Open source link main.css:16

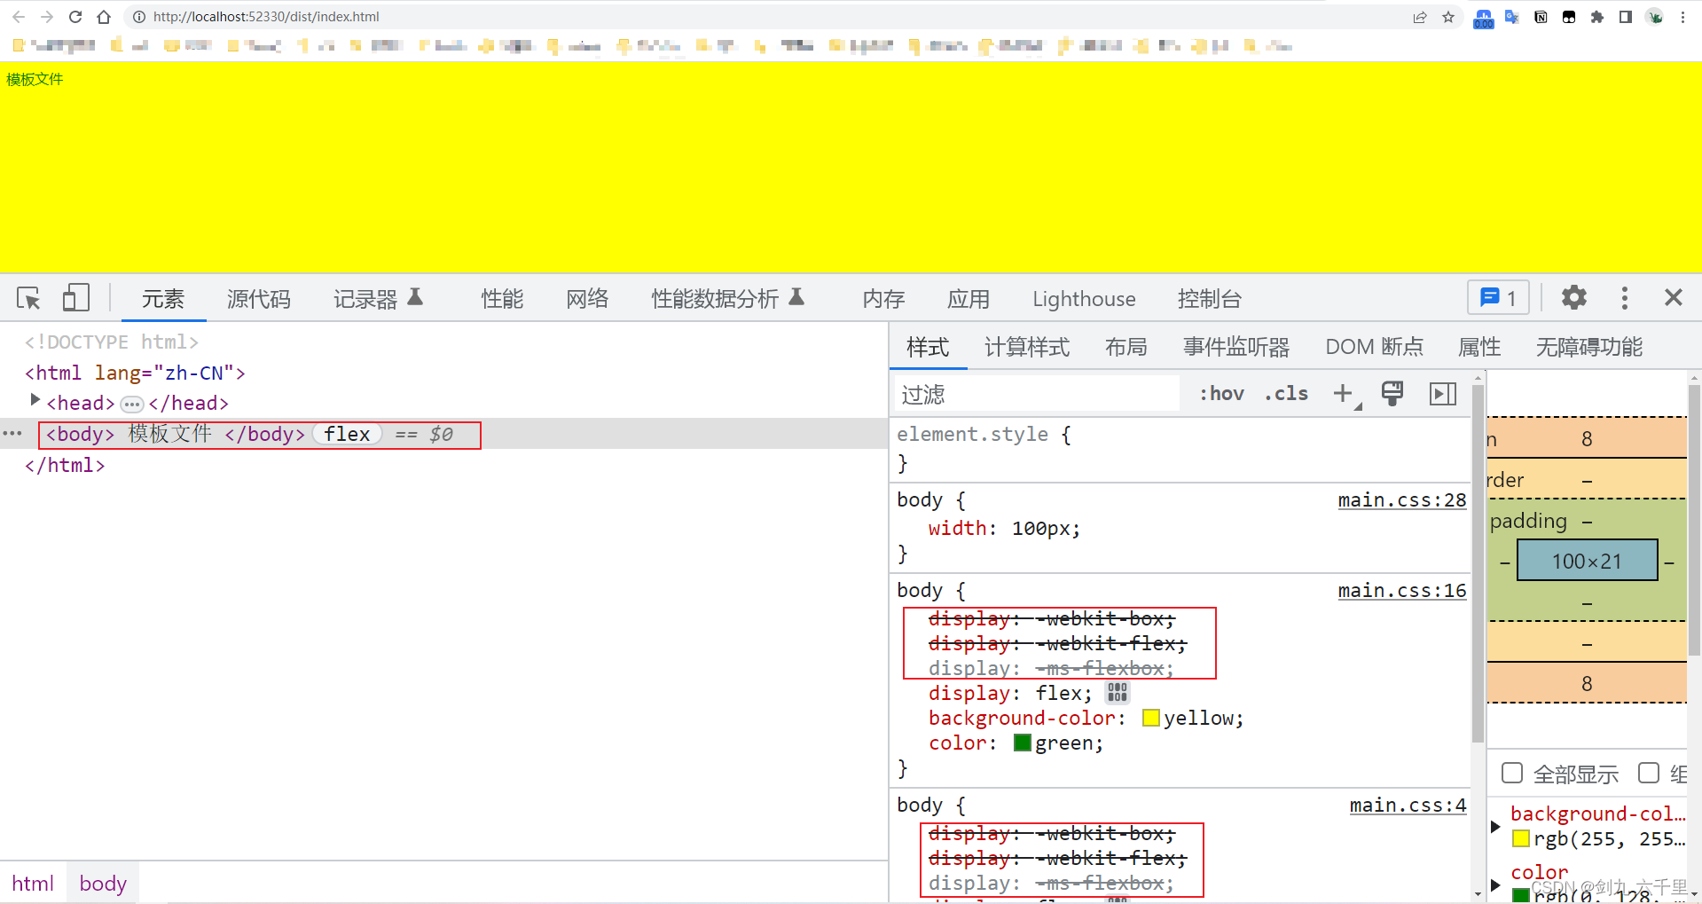coord(1402,591)
